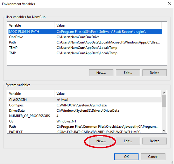Click the cmd.exe path value
174x164 pixels.
pyautogui.click(x=82, y=105)
